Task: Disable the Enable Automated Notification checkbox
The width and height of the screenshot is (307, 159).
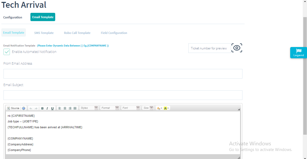Action: click(7, 52)
